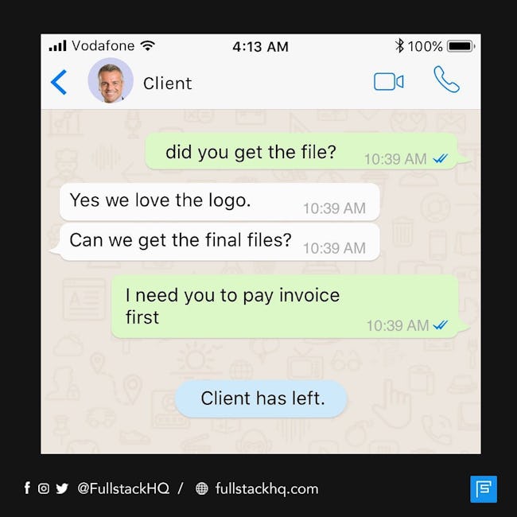Click the Twitter bird icon in footer

pyautogui.click(x=62, y=488)
